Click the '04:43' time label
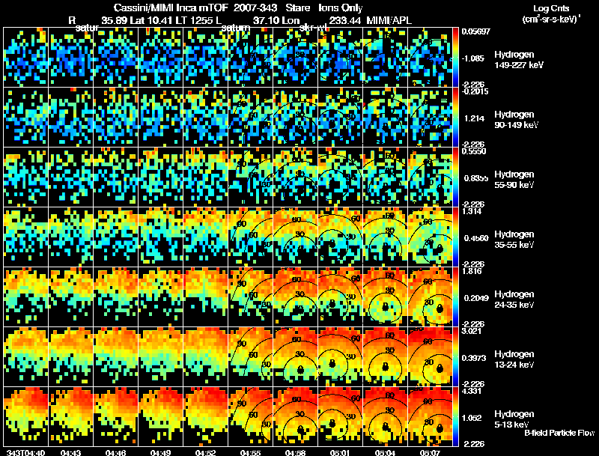The image size is (599, 456). [70, 453]
